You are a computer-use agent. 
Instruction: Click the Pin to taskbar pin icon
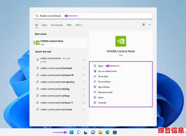95,82
